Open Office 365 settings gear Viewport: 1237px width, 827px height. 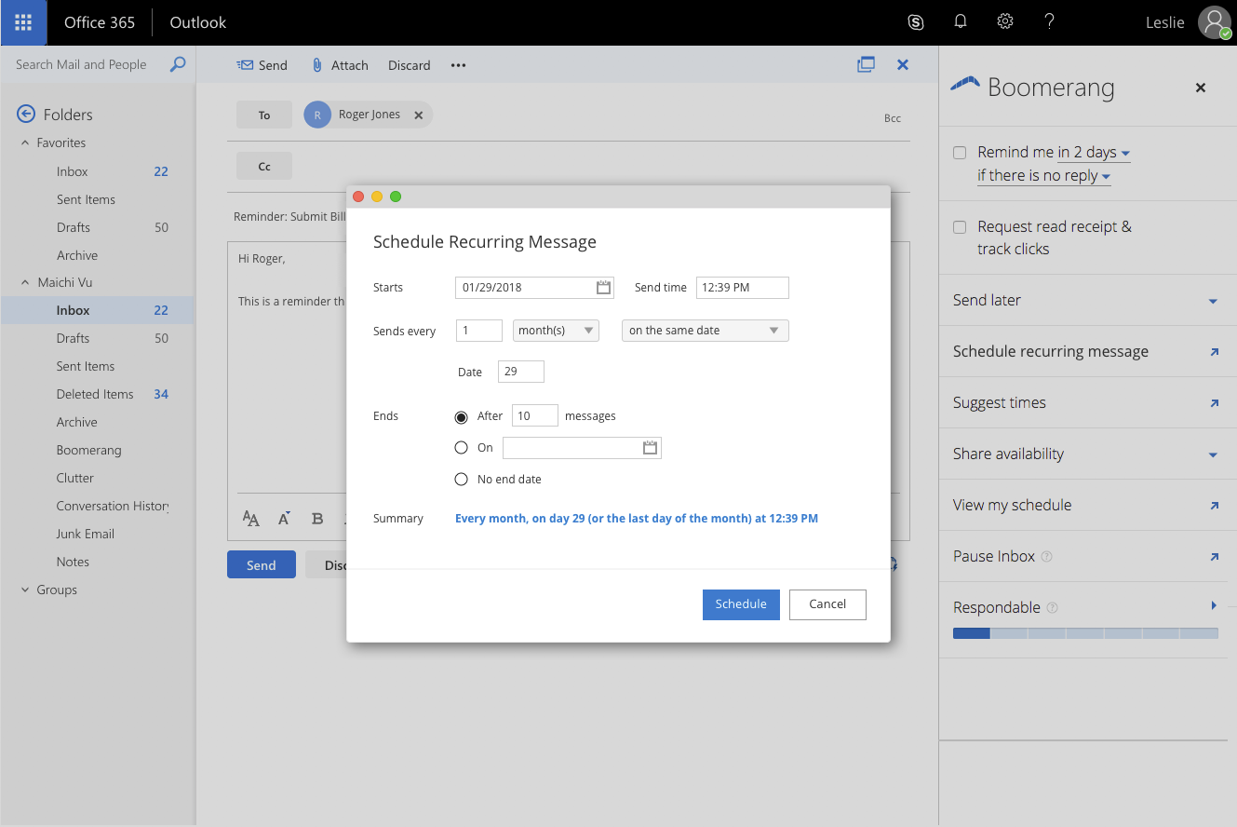[1004, 21]
